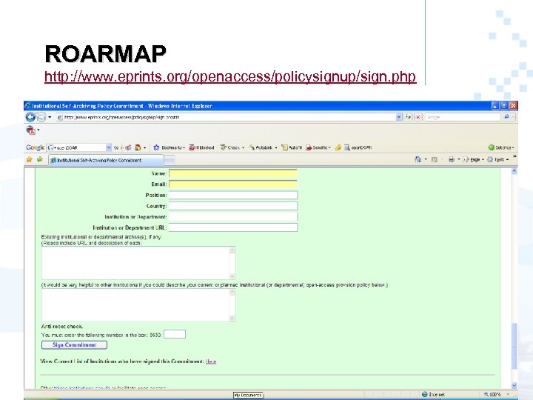Open the Tools menu
Screen dimensions: 533x400
(x=497, y=159)
